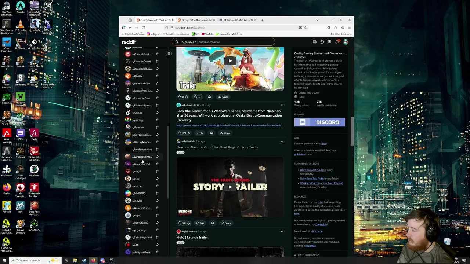
Task: Open r/memes in the sidebar
Action: (137, 186)
